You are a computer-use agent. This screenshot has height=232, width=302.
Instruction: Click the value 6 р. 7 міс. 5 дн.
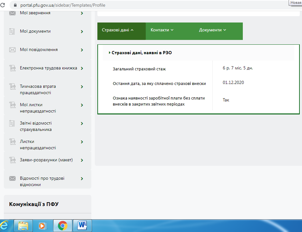[238, 68]
